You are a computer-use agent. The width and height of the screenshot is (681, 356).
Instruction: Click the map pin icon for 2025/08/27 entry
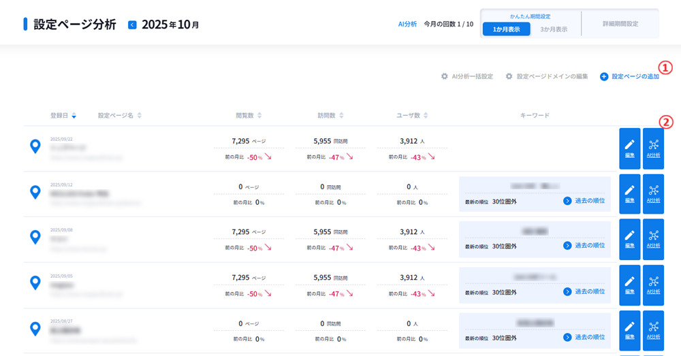point(35,328)
